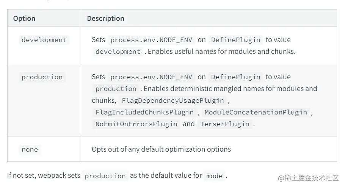
Task: Click the mode code in footer sentence
Action: point(214,176)
